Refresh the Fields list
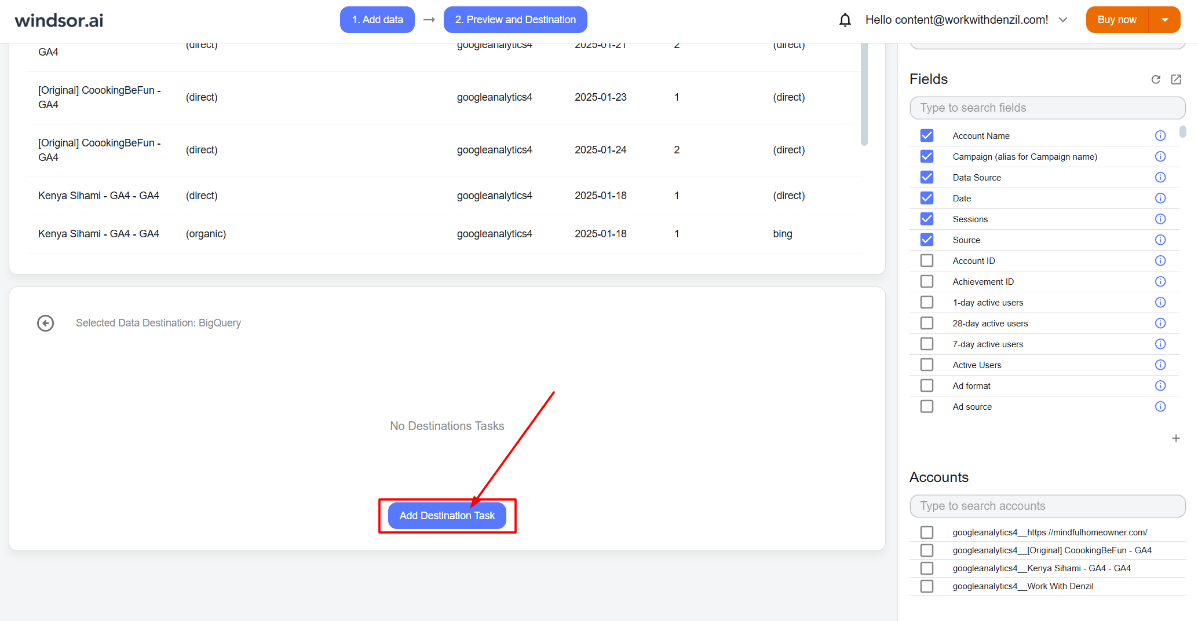The height and width of the screenshot is (621, 1198). 1156,79
